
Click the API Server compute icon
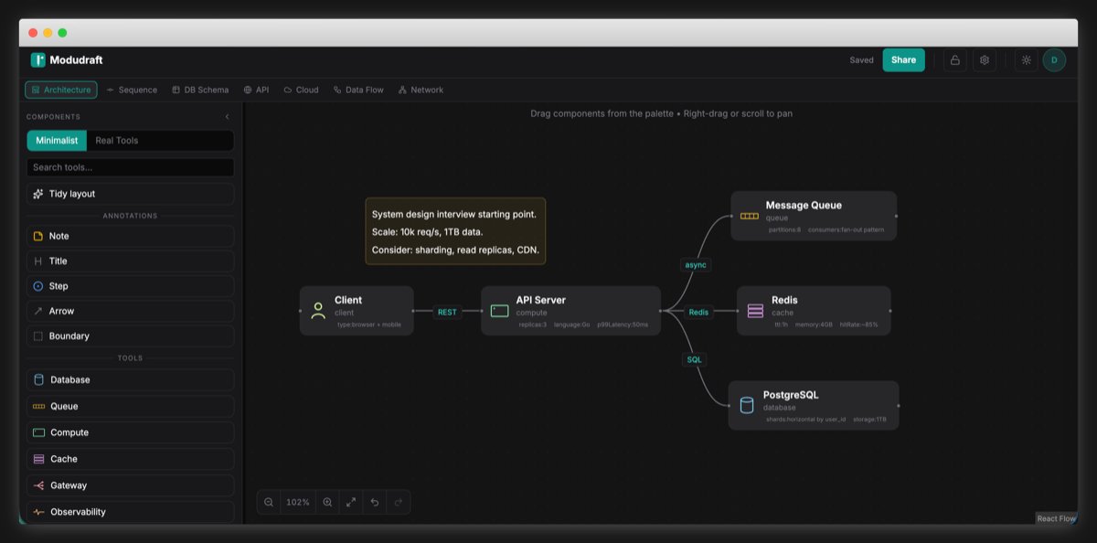pyautogui.click(x=499, y=311)
